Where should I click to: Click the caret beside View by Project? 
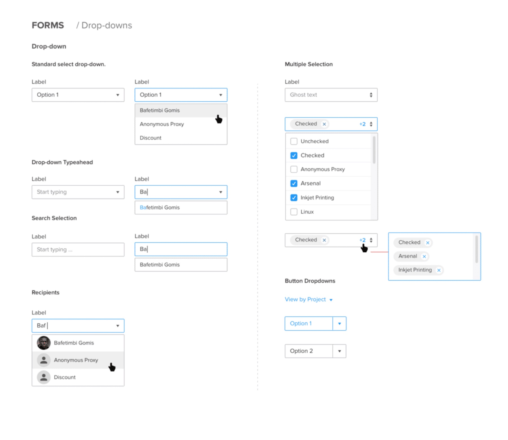coord(331,300)
